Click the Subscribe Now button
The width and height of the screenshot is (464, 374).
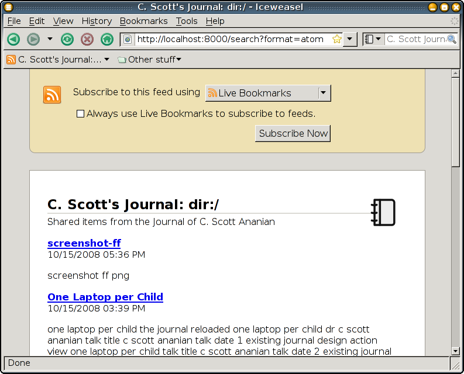click(x=293, y=133)
